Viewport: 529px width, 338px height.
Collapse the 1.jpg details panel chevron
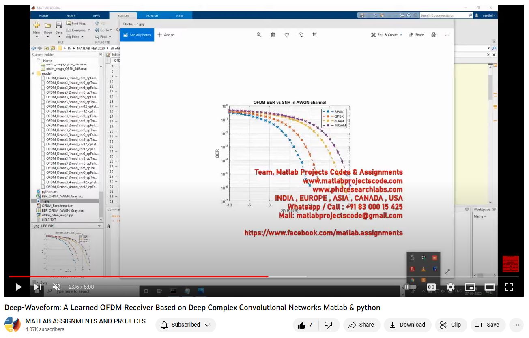coord(99,226)
